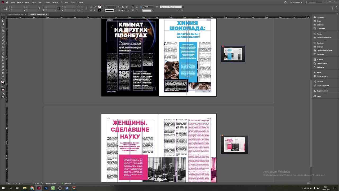
Task: Select the Type (T) tool
Action: (x=3, y=34)
